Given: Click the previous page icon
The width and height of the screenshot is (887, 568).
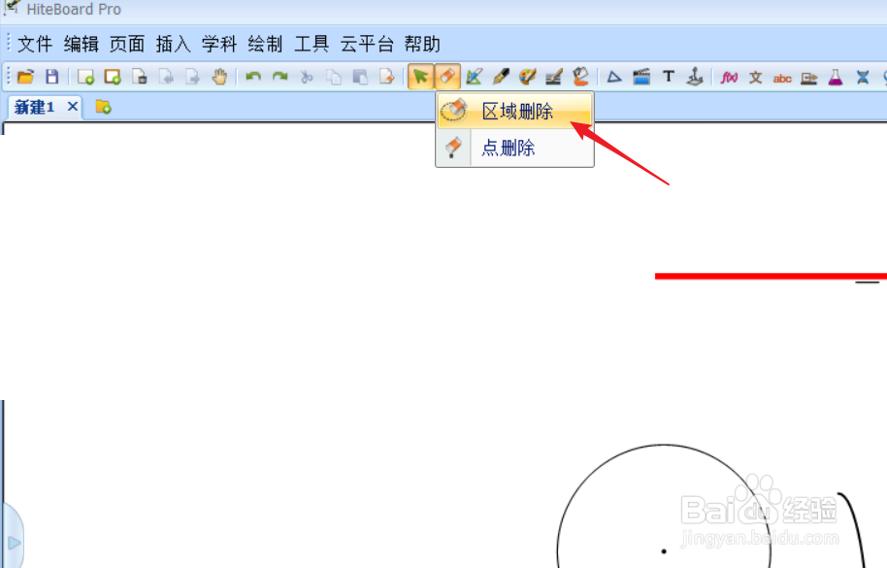Looking at the screenshot, I should point(166,77).
